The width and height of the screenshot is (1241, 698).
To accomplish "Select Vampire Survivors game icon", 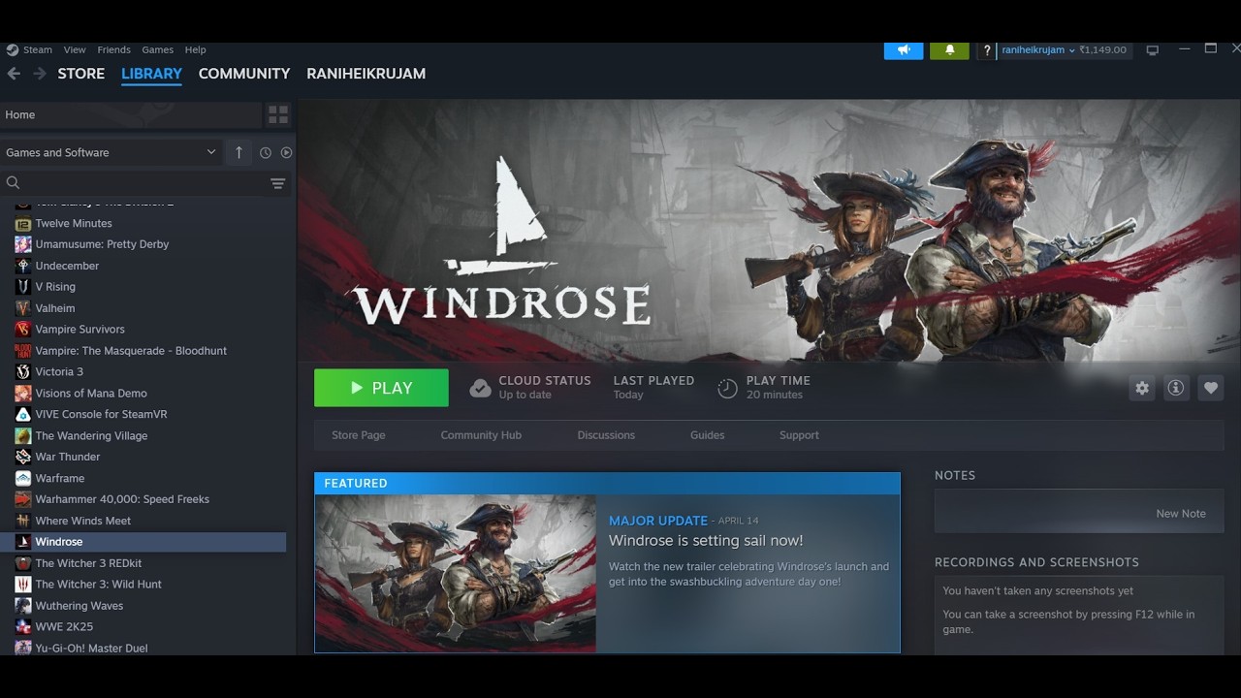I will 23,330.
